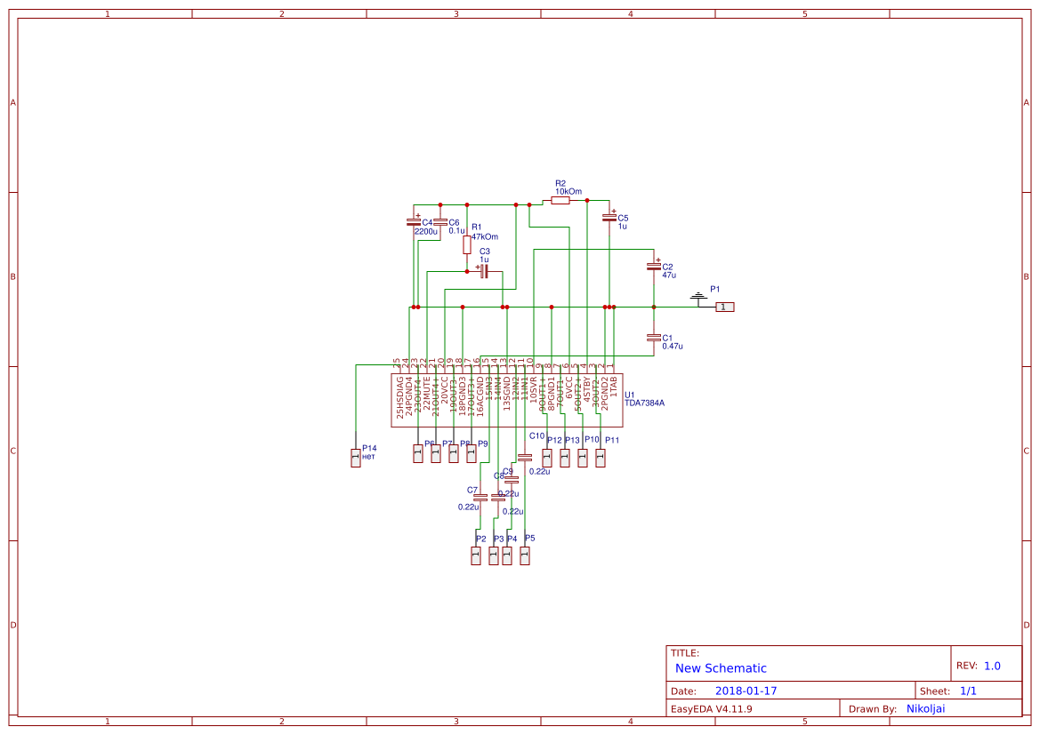
Task: Select capacitor C7 0.22u
Action: (x=479, y=498)
